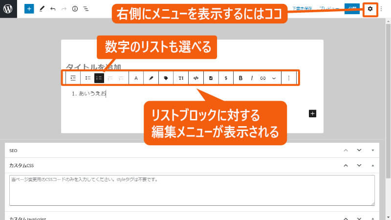Click the タイトルを追加 title field
The image size is (391, 220).
click(x=93, y=67)
